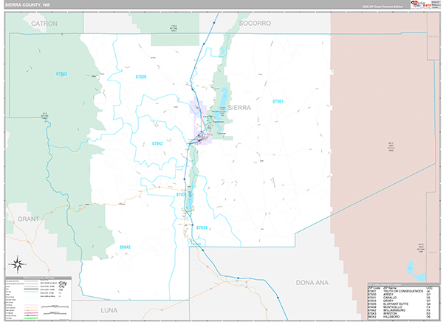Click ZIP code label 87939
The height and width of the screenshot is (322, 443).
point(141,77)
